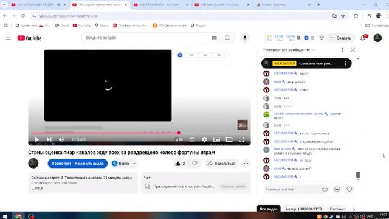Click the 'Изменить видео' button
The width and height of the screenshot is (389, 219).
pyautogui.click(x=89, y=164)
